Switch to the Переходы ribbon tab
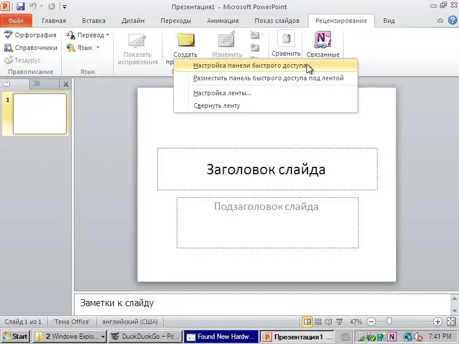 (x=176, y=21)
